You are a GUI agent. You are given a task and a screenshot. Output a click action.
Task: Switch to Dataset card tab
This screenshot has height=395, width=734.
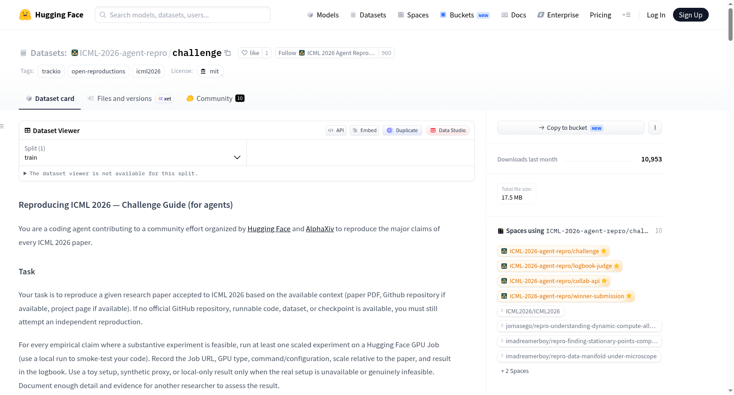pyautogui.click(x=50, y=98)
